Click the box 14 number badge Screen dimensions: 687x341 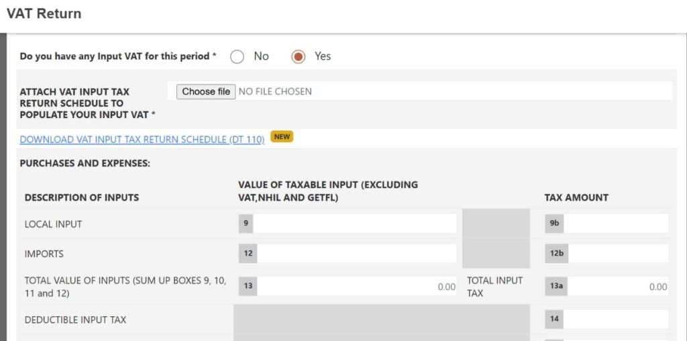554,319
